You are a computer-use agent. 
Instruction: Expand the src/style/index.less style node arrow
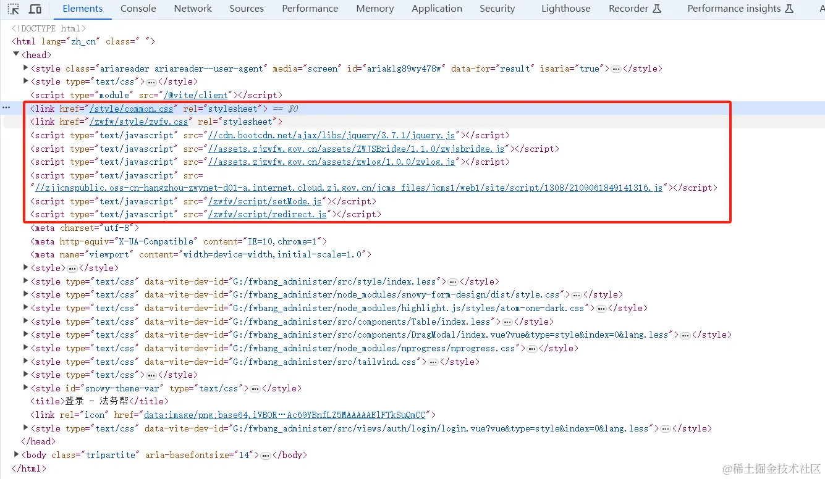tap(26, 281)
